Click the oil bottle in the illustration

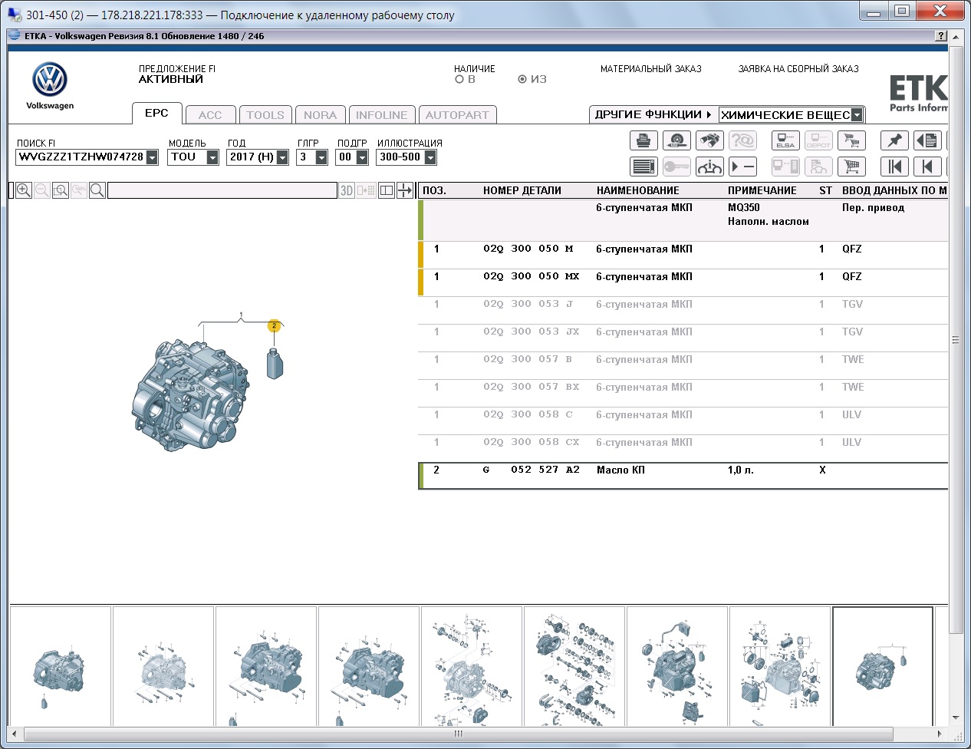click(275, 363)
